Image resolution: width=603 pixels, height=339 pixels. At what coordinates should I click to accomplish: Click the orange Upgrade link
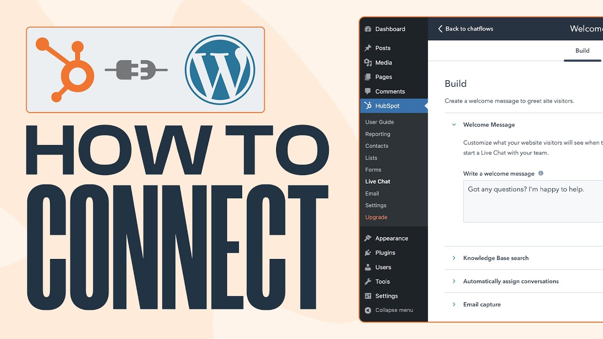point(376,217)
